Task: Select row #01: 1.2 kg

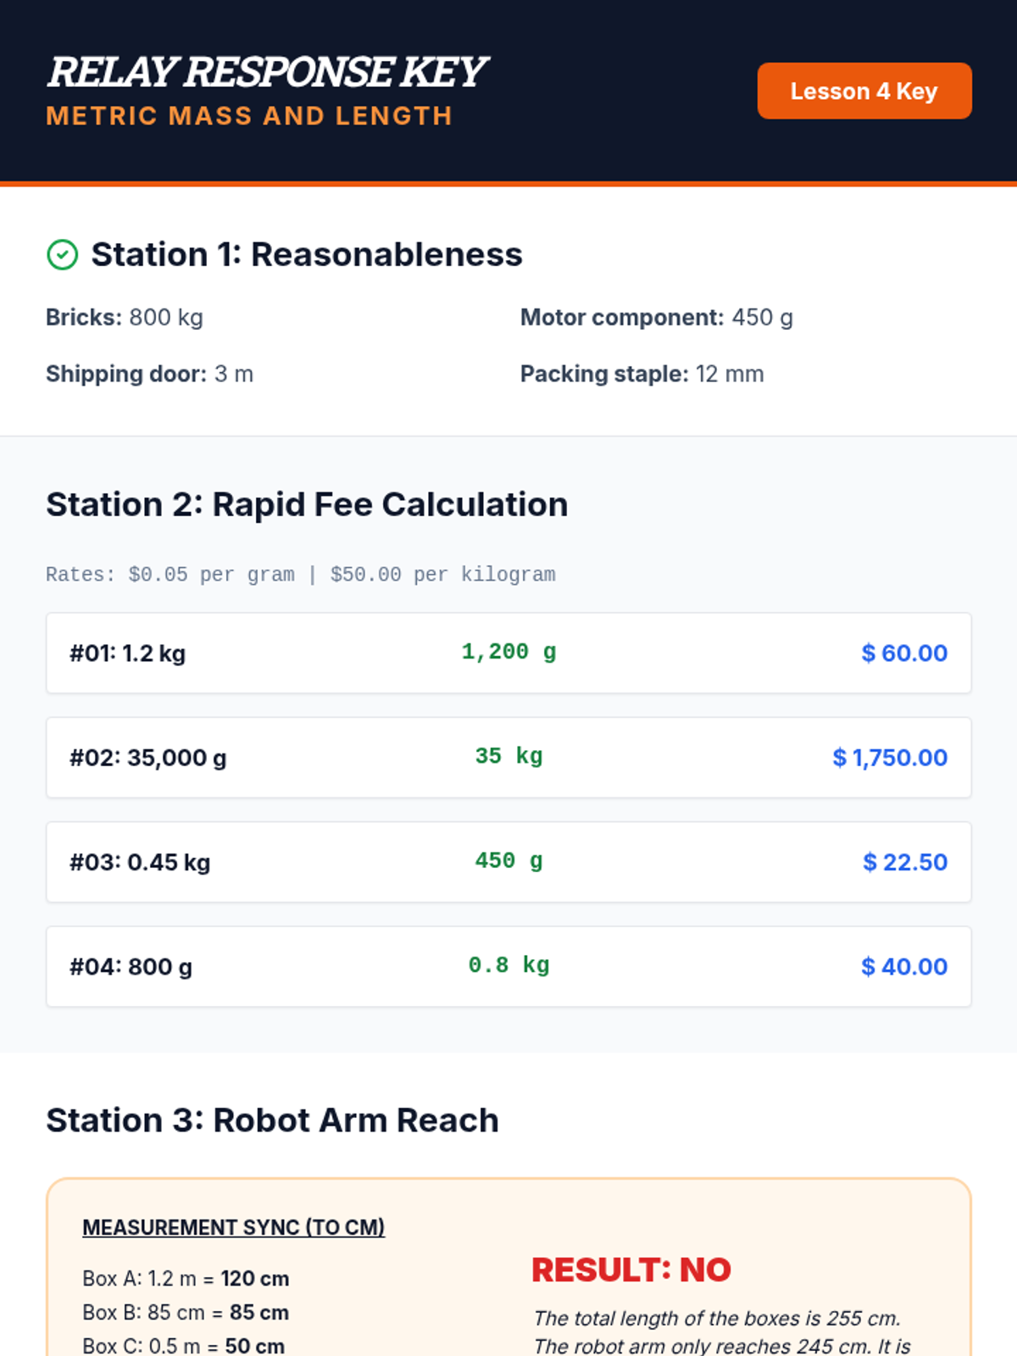Action: point(128,653)
